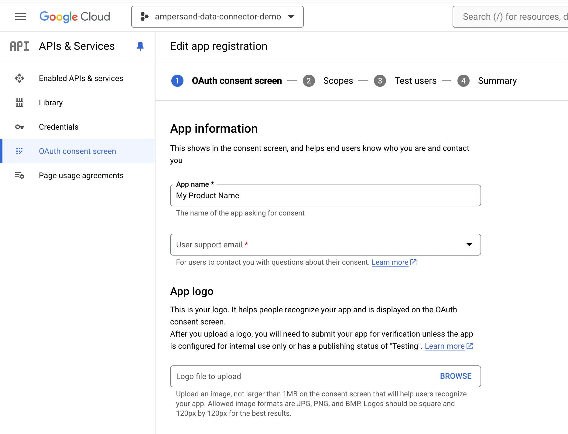This screenshot has height=434, width=568.
Task: Open the ampersand-data-connector-demo project selector
Action: click(x=217, y=17)
